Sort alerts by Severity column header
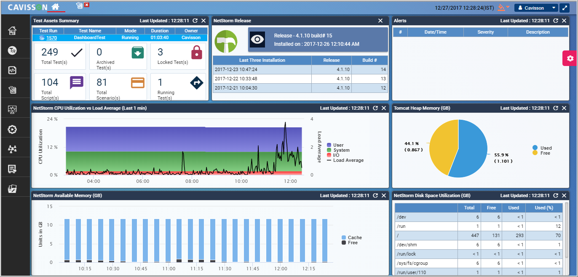Viewport: 578px width, 277px height. tap(485, 32)
